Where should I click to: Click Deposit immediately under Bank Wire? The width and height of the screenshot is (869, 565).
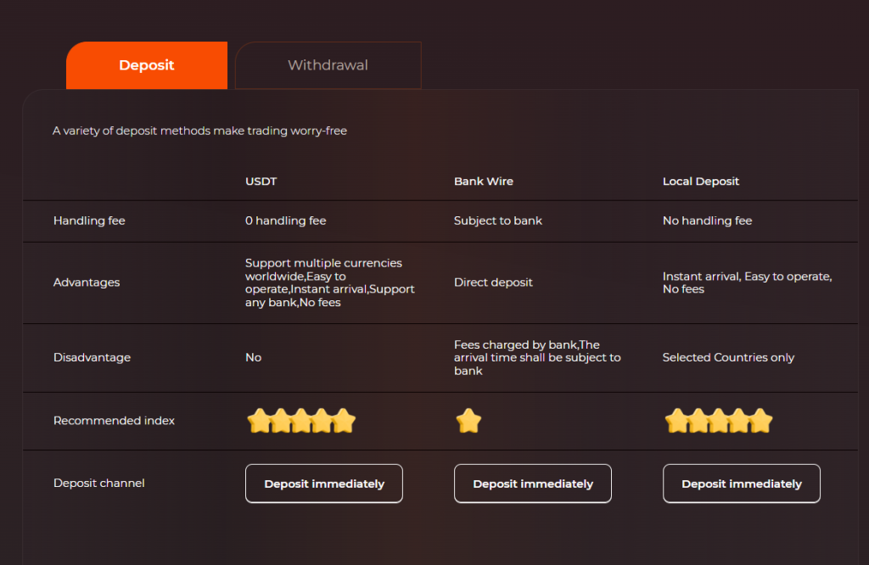pyautogui.click(x=532, y=484)
